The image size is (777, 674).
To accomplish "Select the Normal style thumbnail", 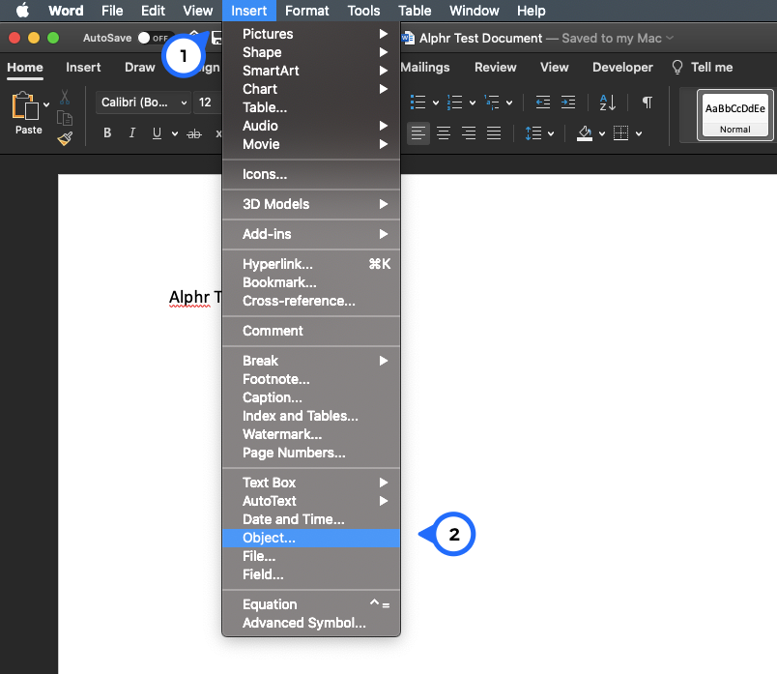I will pos(734,115).
